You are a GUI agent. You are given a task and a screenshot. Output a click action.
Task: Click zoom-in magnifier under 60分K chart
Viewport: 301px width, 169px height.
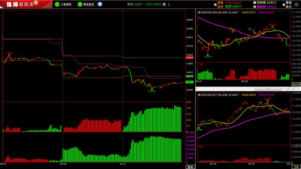(x=288, y=89)
